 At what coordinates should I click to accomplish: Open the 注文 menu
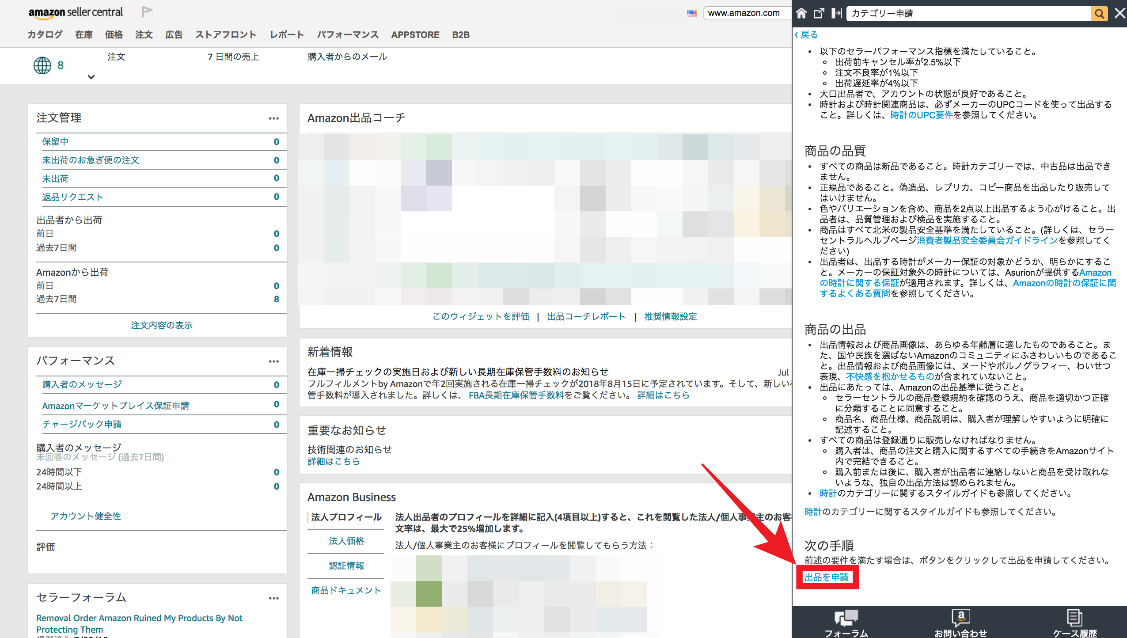(144, 35)
